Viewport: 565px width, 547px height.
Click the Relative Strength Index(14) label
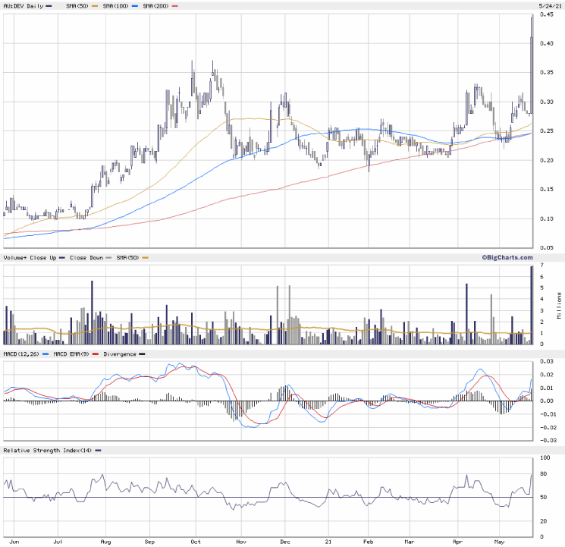[47, 451]
